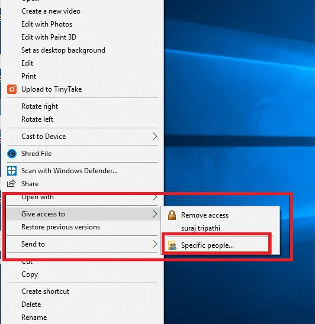
Task: Expand the Give access to submenu arrow
Action: 155,214
